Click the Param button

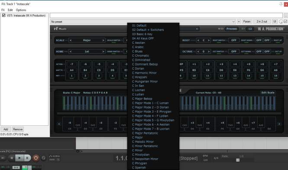(247, 22)
